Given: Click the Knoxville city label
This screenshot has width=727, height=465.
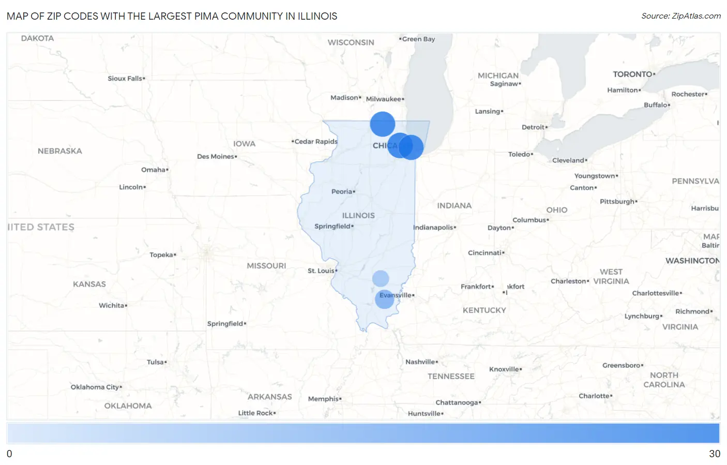Looking at the screenshot, I should [505, 369].
